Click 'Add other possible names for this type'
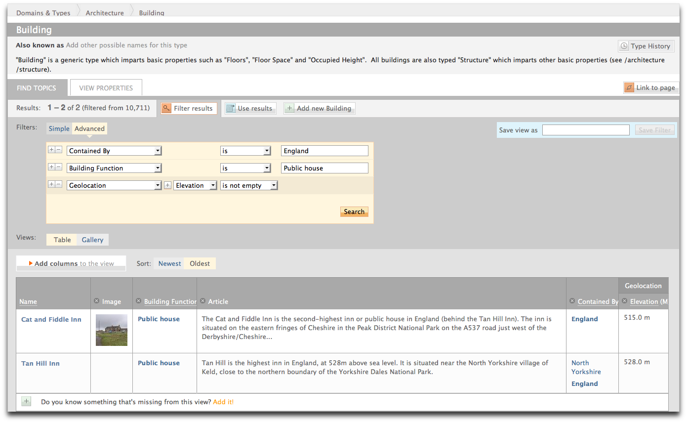 tap(126, 45)
